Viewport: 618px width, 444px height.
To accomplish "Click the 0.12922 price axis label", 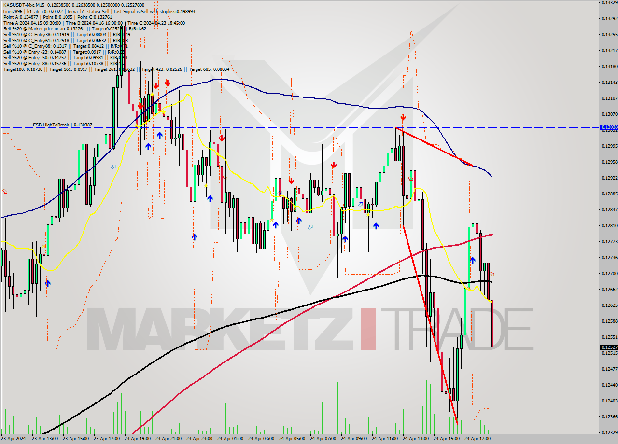I will coord(609,178).
